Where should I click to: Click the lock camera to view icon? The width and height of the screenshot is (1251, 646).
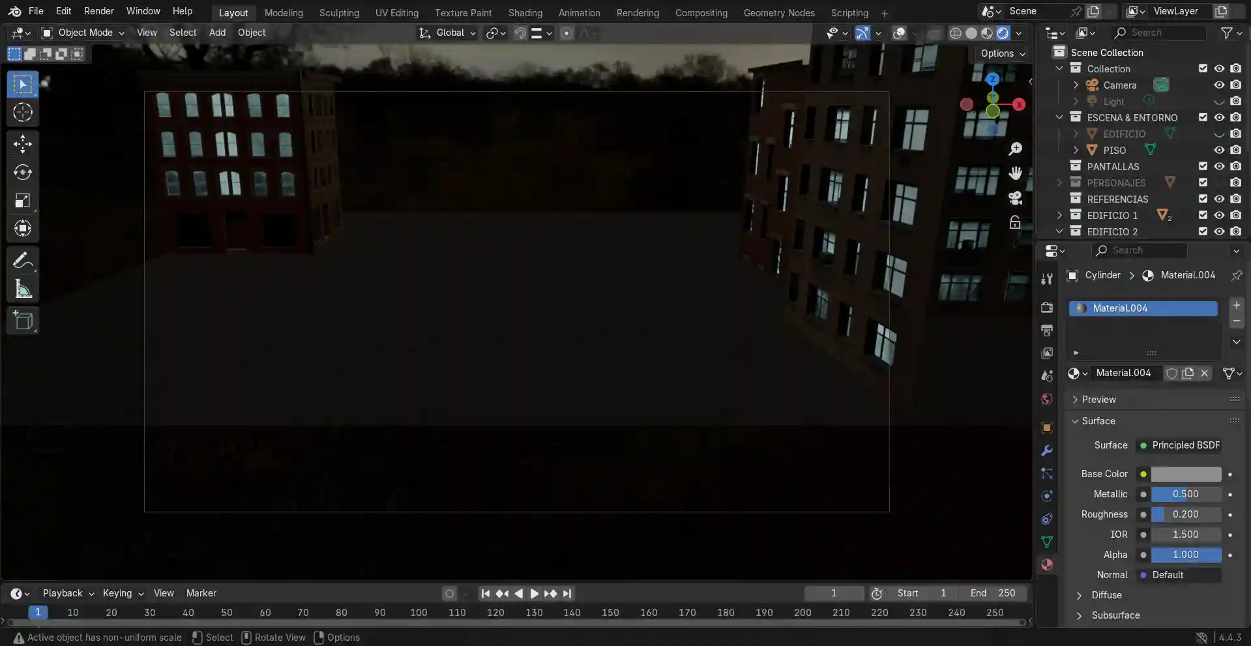click(1015, 222)
